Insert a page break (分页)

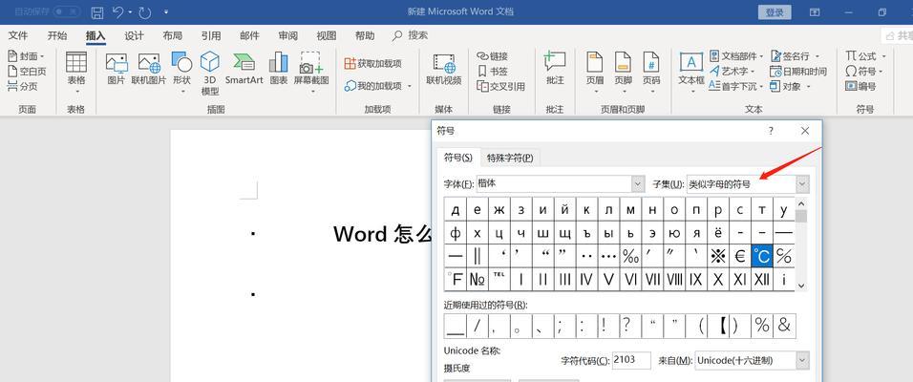coord(23,86)
